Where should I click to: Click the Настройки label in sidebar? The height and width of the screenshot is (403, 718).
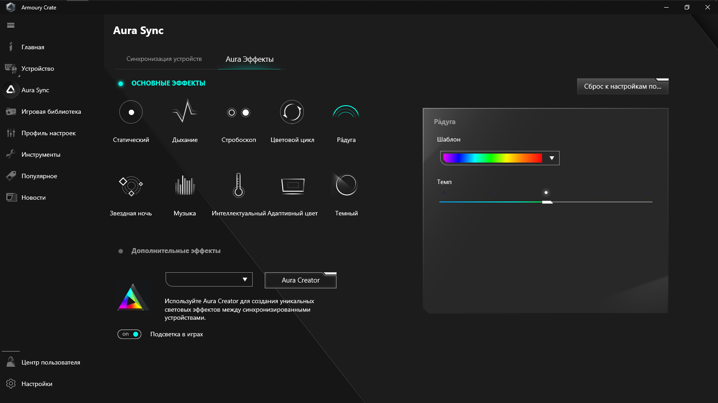pos(37,384)
